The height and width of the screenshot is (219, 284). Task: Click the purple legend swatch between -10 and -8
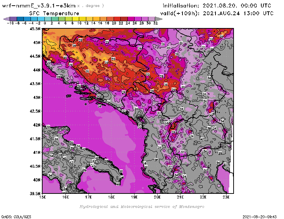point(13,19)
